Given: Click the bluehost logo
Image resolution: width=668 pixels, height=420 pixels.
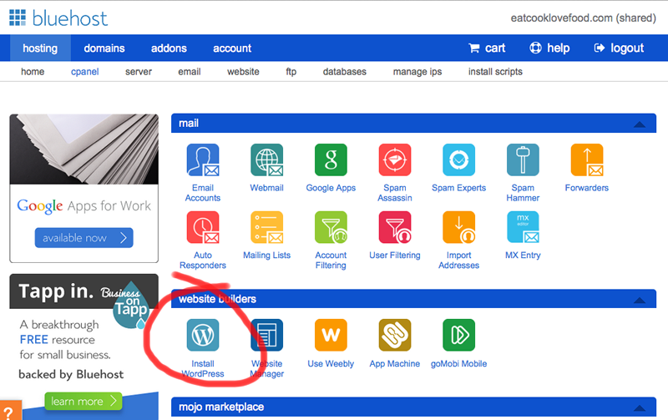Looking at the screenshot, I should (58, 18).
